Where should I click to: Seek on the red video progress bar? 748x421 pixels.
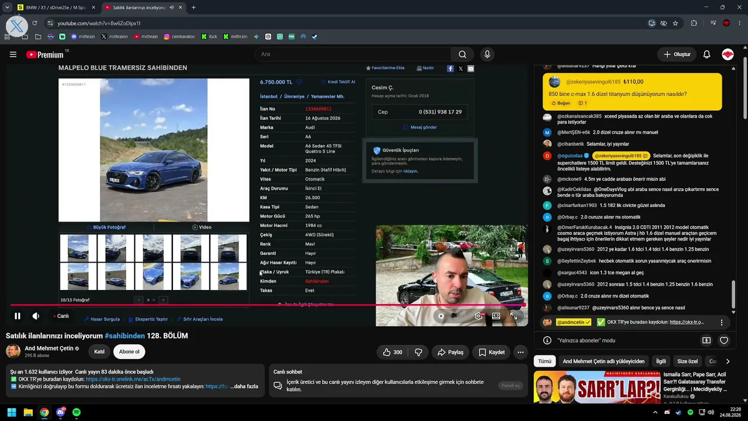click(268, 305)
